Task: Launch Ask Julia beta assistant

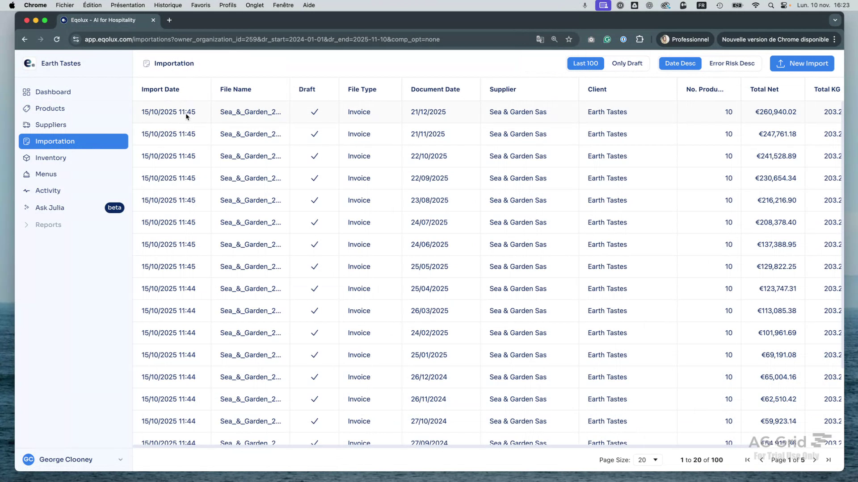Action: 50,208
